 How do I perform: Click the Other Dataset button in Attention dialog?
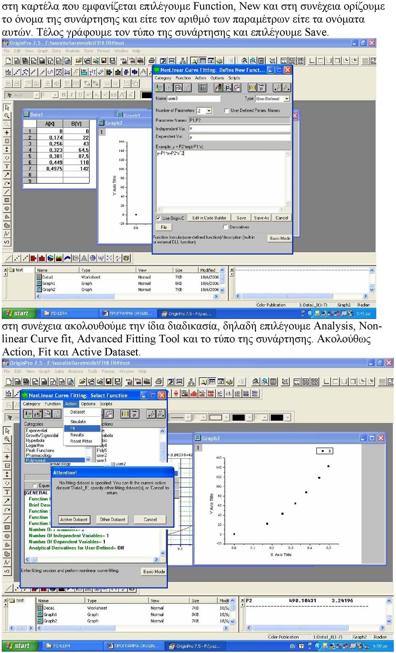(112, 519)
